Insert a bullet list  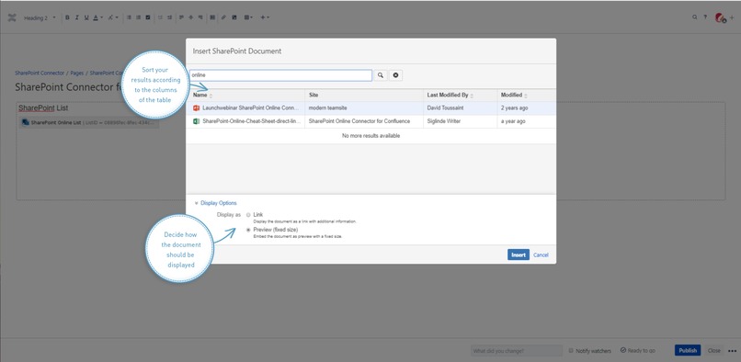129,17
